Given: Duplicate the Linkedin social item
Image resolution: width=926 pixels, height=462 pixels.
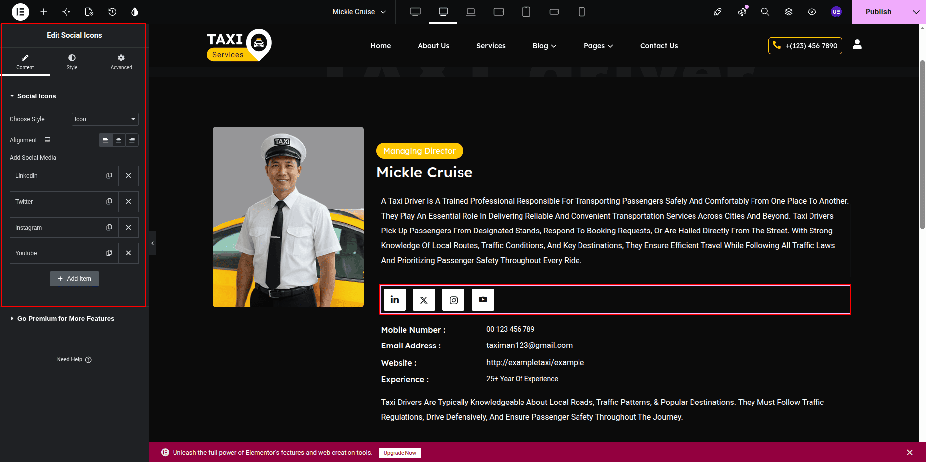Looking at the screenshot, I should pos(109,176).
